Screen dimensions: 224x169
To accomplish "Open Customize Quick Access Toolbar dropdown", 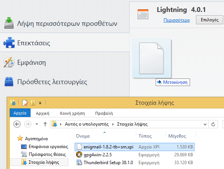I will (40, 103).
